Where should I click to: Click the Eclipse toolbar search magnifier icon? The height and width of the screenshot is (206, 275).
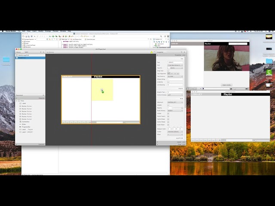tap(161, 36)
